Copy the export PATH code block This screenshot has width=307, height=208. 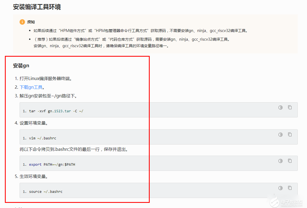pyautogui.click(x=290, y=161)
